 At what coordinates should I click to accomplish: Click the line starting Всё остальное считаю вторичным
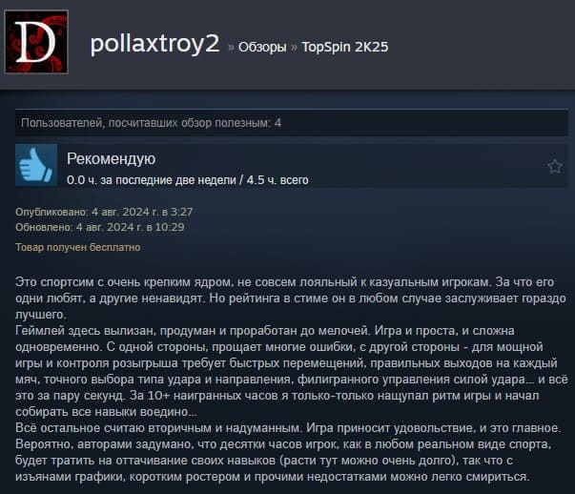288,428
